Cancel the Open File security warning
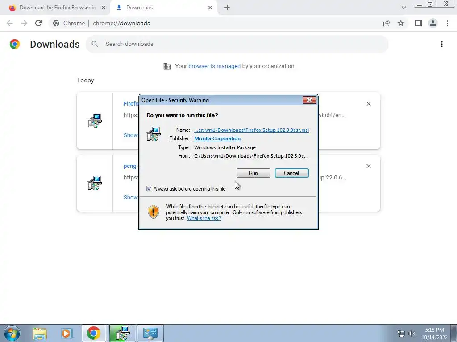 [x=291, y=173]
